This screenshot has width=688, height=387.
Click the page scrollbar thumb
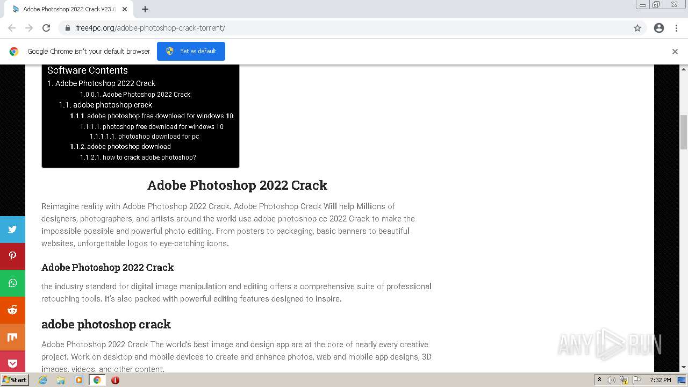click(x=684, y=132)
